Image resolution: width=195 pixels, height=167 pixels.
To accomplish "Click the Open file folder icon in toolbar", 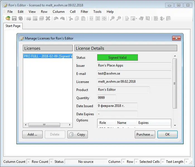I will pos(8,18).
